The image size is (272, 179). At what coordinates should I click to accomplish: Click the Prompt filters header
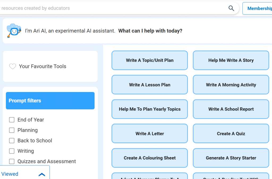[50, 101]
